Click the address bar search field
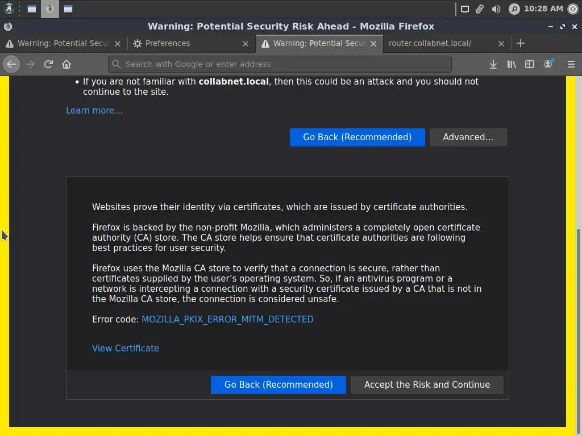Image resolution: width=582 pixels, height=436 pixels. coord(280,64)
